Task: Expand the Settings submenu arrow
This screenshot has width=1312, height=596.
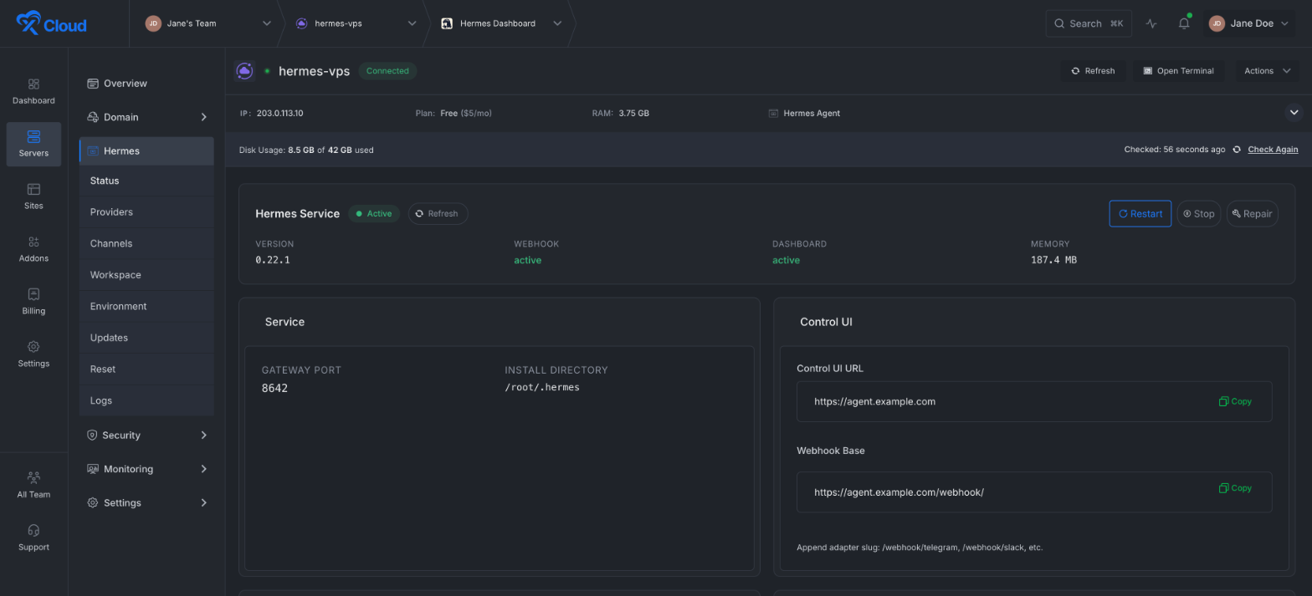Action: click(x=203, y=502)
